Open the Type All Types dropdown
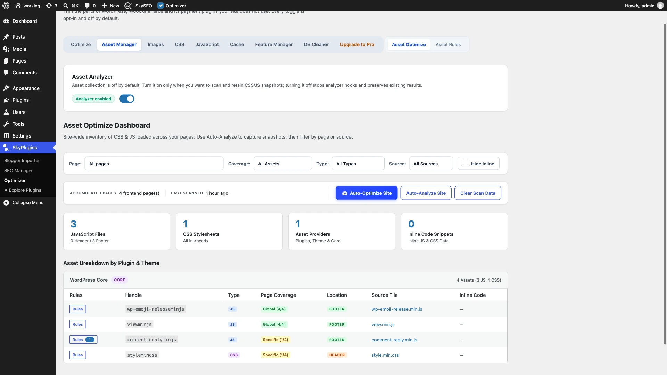 [358, 164]
